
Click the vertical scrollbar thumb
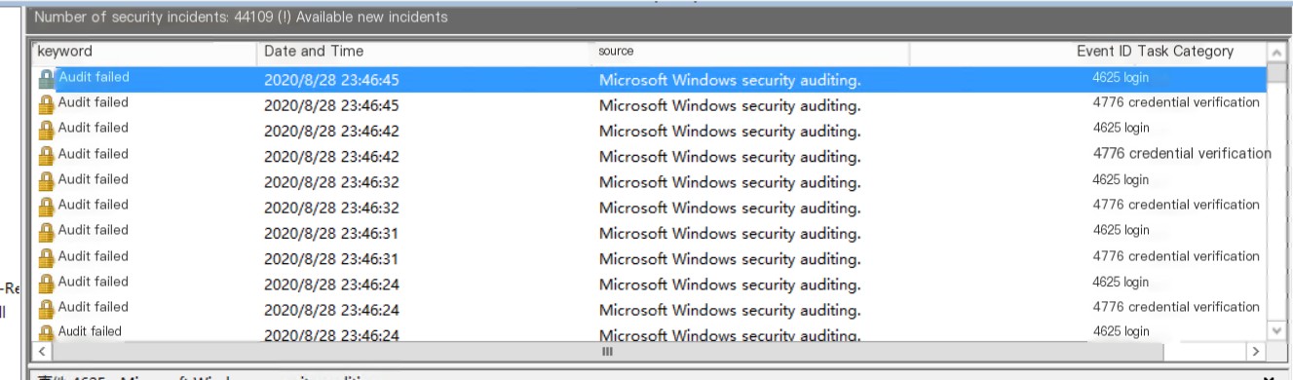1276,74
